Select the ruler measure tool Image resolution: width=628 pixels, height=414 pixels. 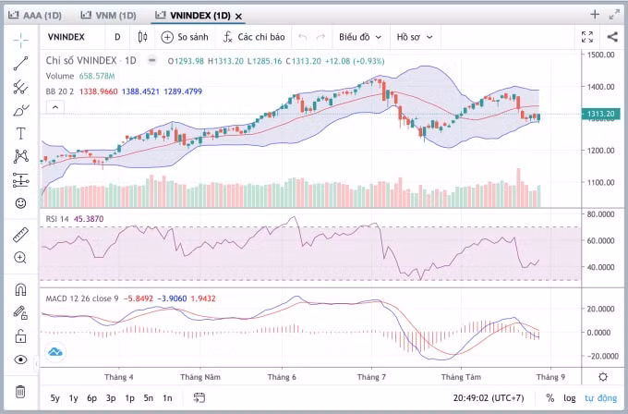click(x=20, y=235)
